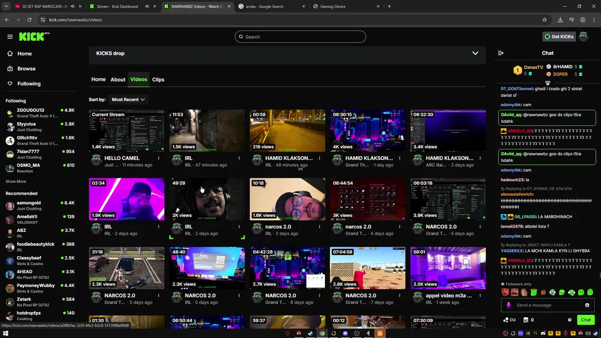Open options for narcos 2.0 IRL 2 days ago
601x338 pixels.
click(319, 227)
